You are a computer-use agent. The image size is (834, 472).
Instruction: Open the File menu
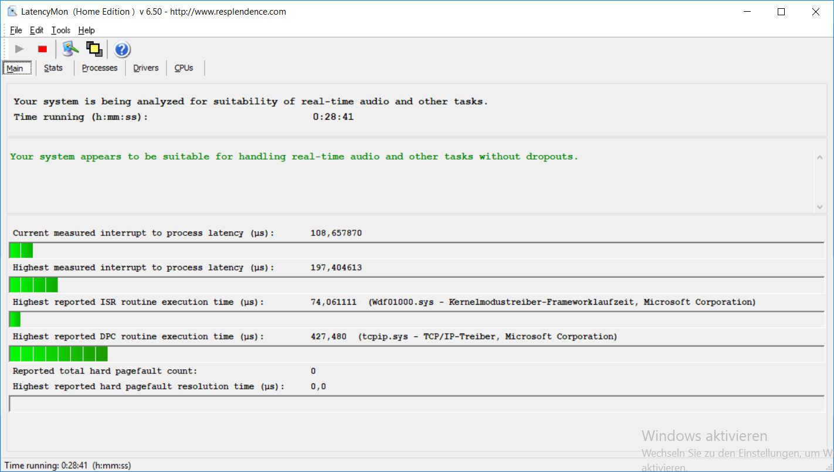click(16, 31)
